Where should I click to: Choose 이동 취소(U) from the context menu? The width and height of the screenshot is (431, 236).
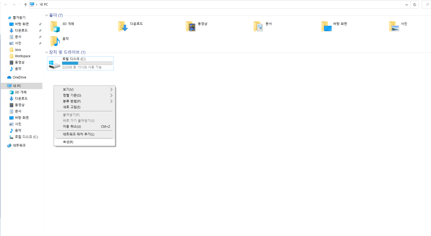[84, 127]
